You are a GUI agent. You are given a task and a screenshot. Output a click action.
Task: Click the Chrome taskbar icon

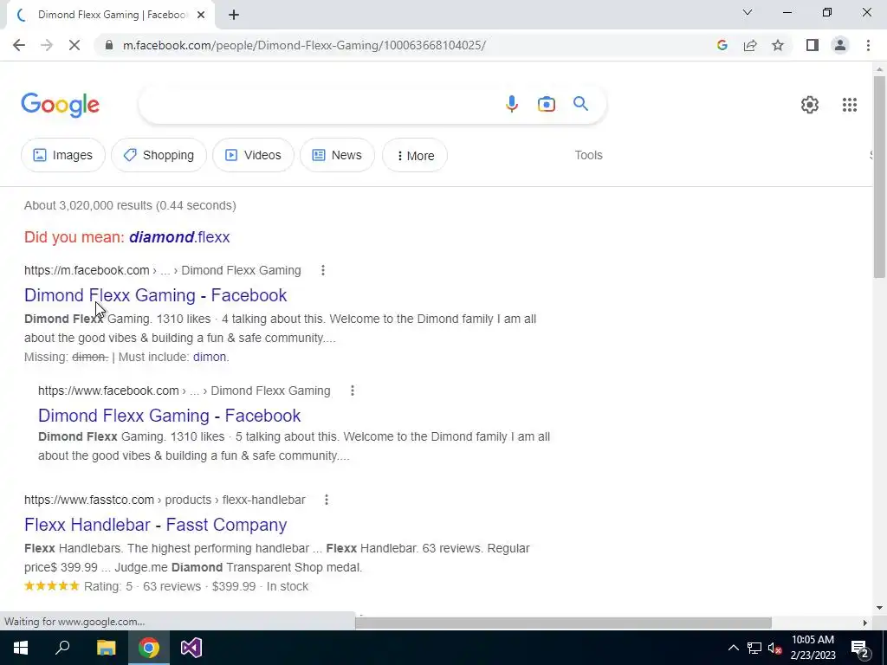(x=149, y=648)
